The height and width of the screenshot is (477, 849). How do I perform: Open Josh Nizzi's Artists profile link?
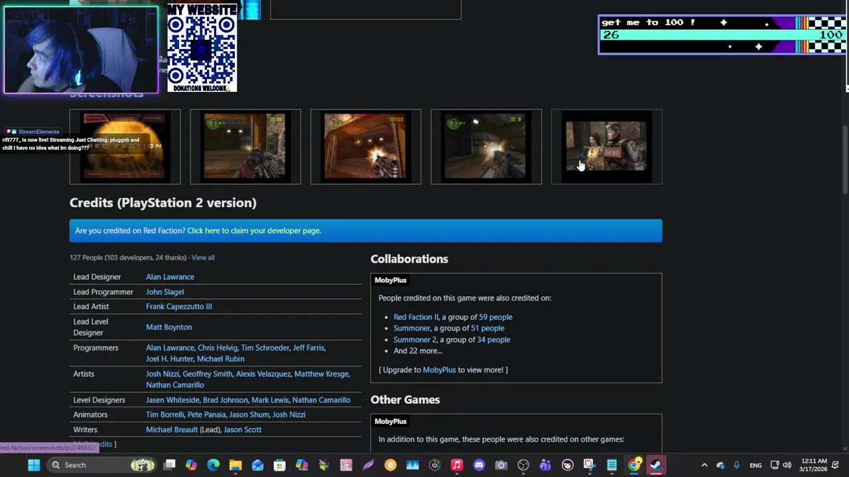pos(163,374)
